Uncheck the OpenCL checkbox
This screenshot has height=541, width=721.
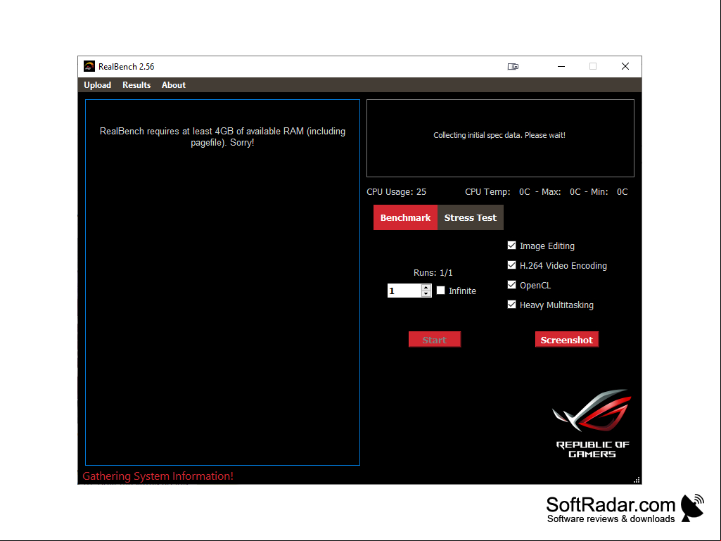[511, 285]
